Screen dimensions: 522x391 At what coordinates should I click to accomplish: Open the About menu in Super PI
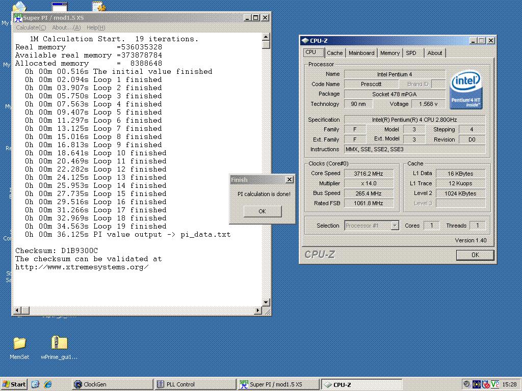pos(67,27)
